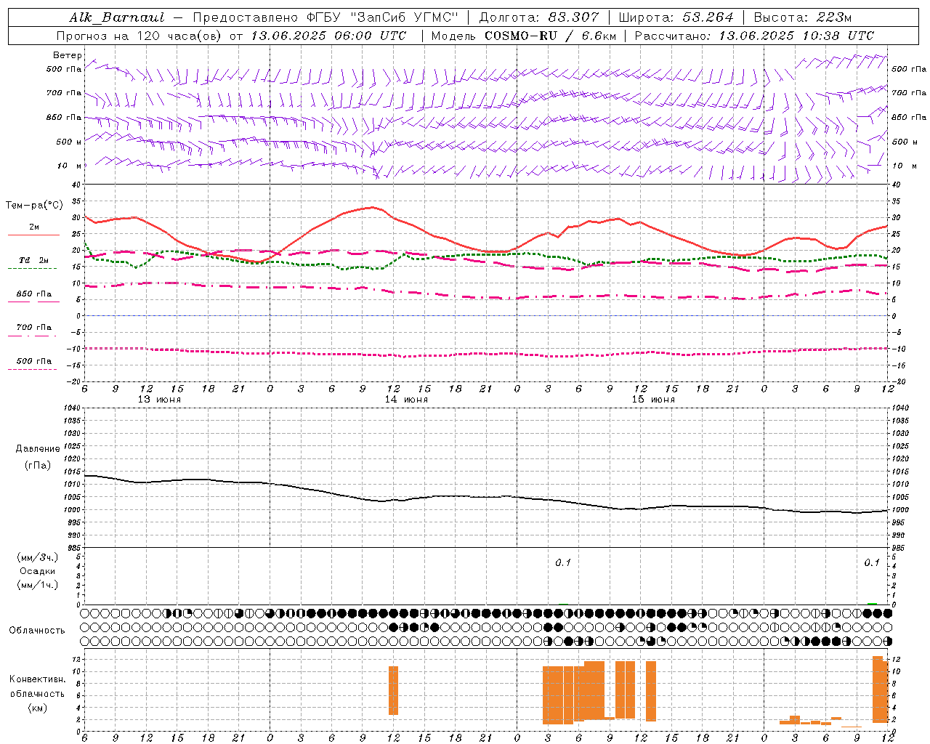Click the '700 гПа' temperature legend entry
Image resolution: width=930 pixels, height=744 pixels.
pos(34,328)
